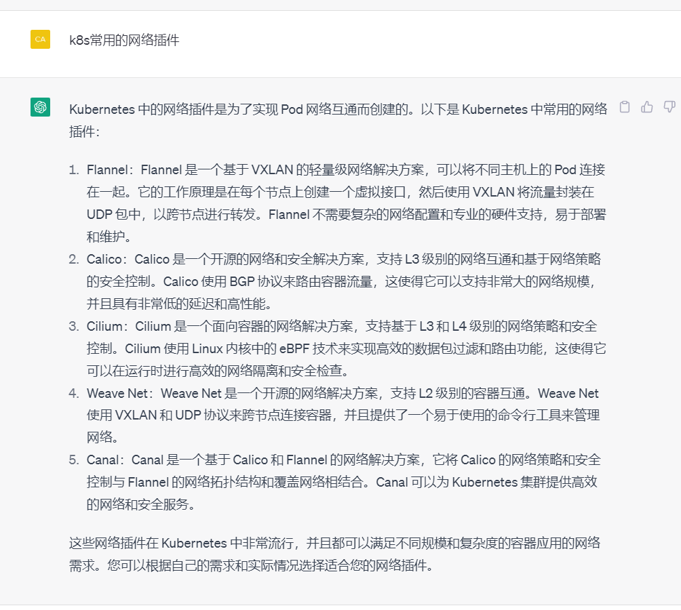Click the line starting '控制与 Flannel 的网络拓扑'
681x610 pixels.
[x=342, y=482]
